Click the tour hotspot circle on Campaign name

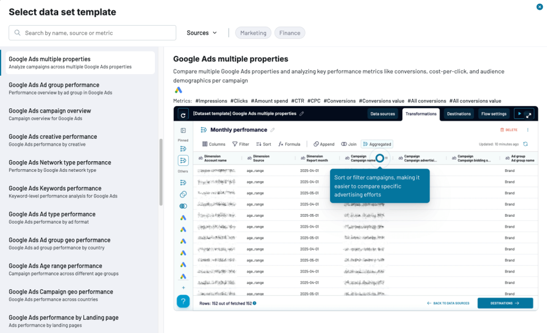(x=380, y=158)
